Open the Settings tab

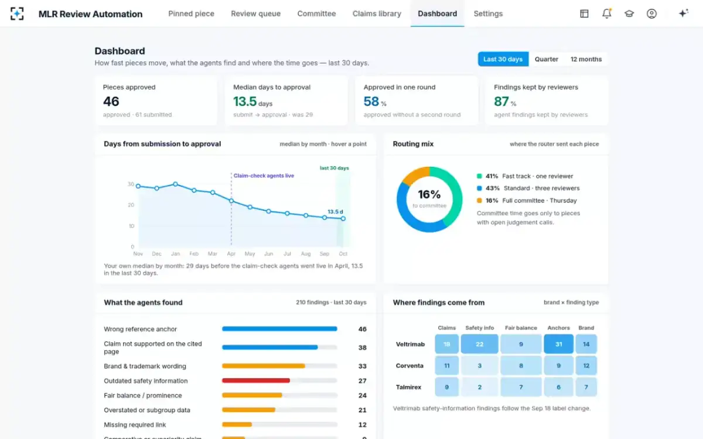(x=488, y=13)
